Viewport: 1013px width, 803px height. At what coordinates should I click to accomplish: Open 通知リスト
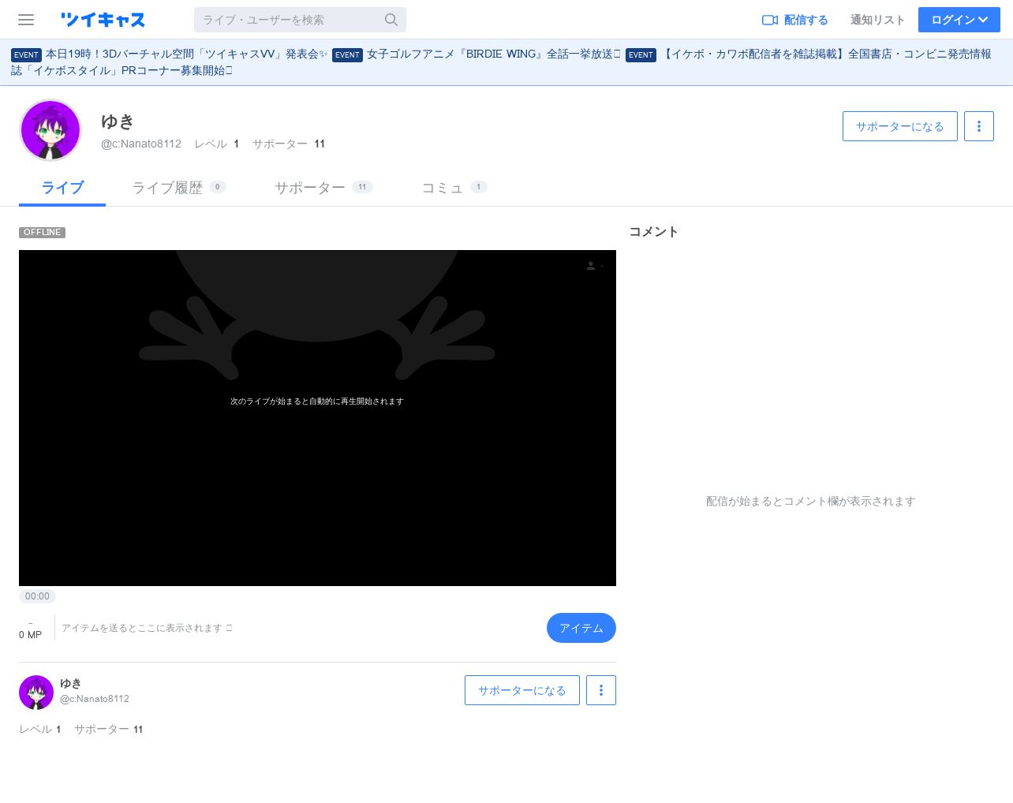[x=877, y=20]
